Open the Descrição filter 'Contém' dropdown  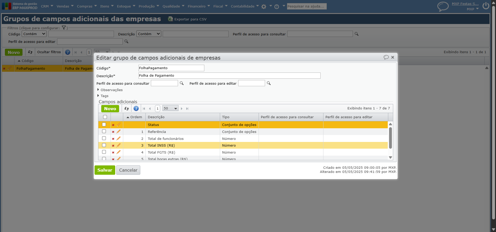pyautogui.click(x=149, y=34)
